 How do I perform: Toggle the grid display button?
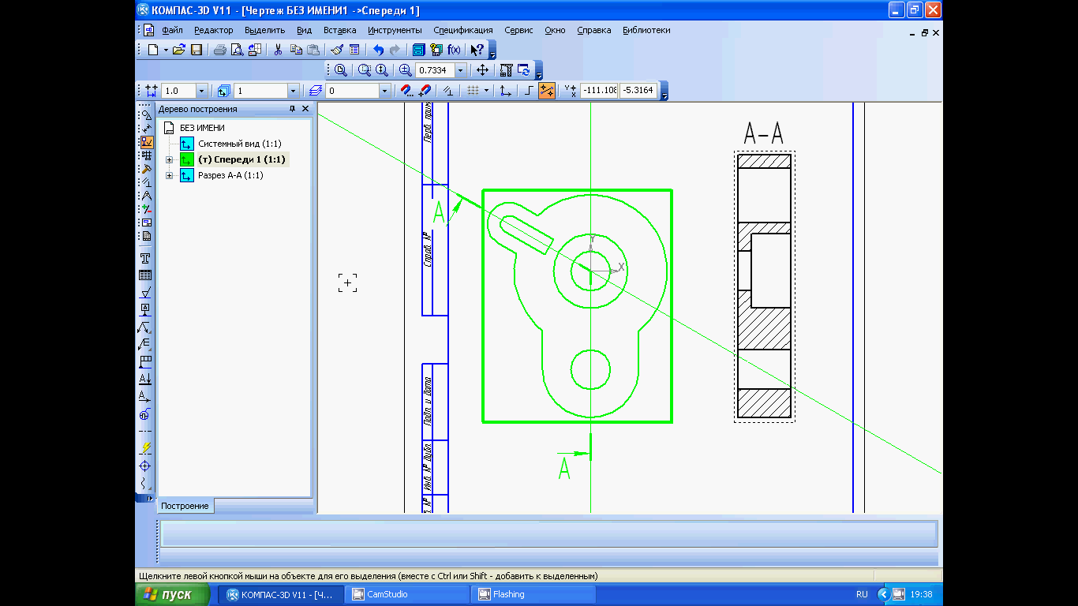tap(473, 91)
